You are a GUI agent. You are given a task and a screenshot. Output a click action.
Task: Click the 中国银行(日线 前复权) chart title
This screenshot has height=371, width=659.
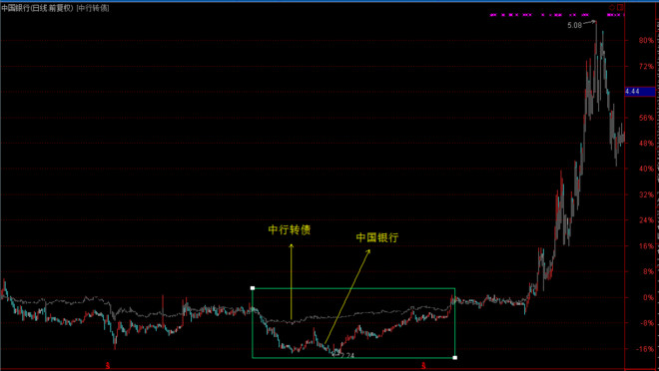click(x=37, y=8)
